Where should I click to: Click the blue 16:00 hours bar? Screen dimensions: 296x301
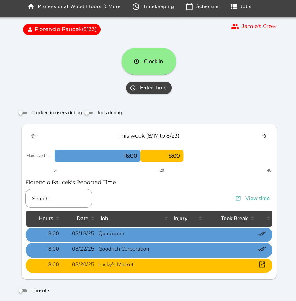click(x=97, y=156)
